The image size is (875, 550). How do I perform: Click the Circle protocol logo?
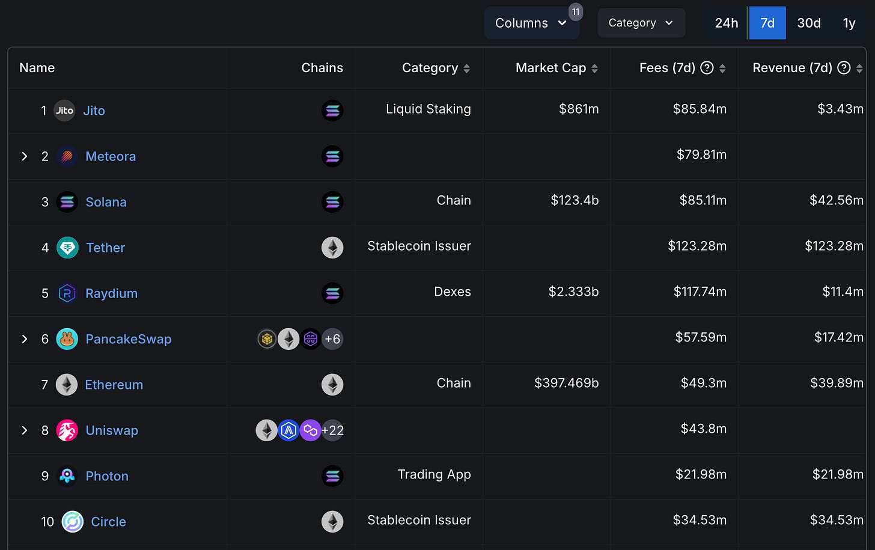[x=73, y=522]
